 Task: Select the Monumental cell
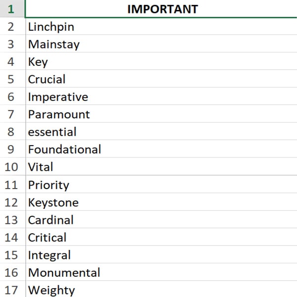pos(161,272)
